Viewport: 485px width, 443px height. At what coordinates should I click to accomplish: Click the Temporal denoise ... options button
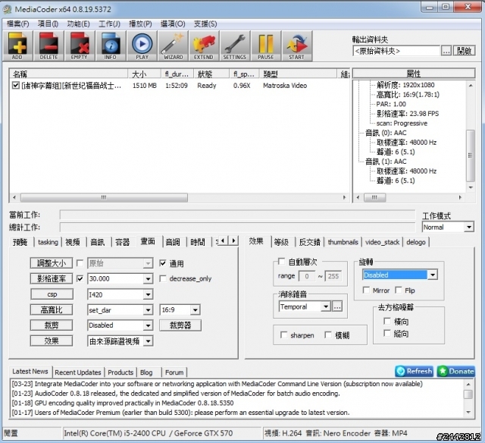(337, 306)
